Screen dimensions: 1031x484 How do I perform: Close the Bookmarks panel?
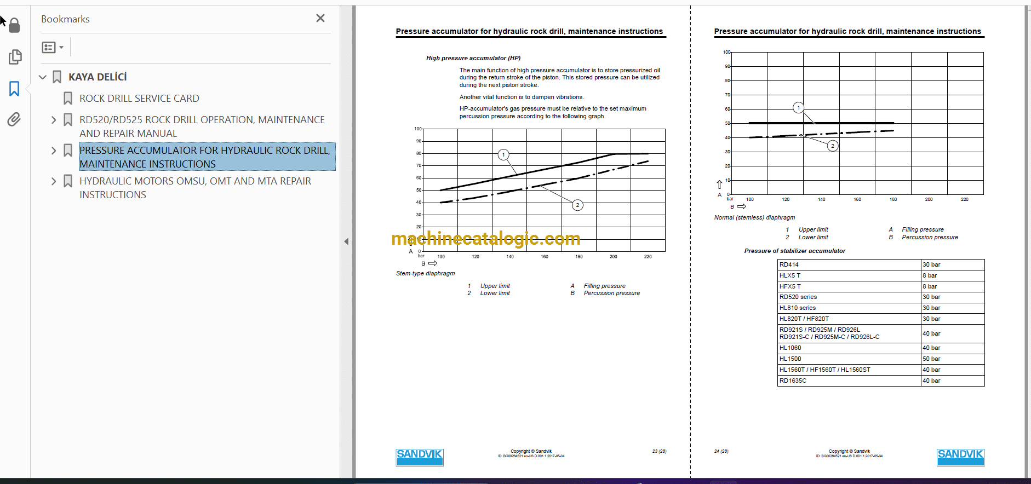[320, 18]
